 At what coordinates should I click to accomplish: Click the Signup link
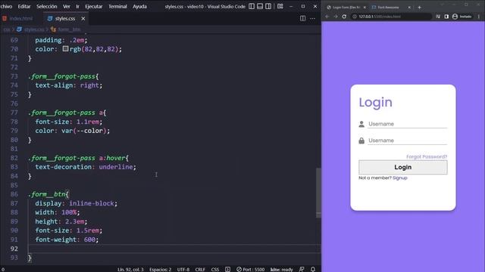click(399, 178)
